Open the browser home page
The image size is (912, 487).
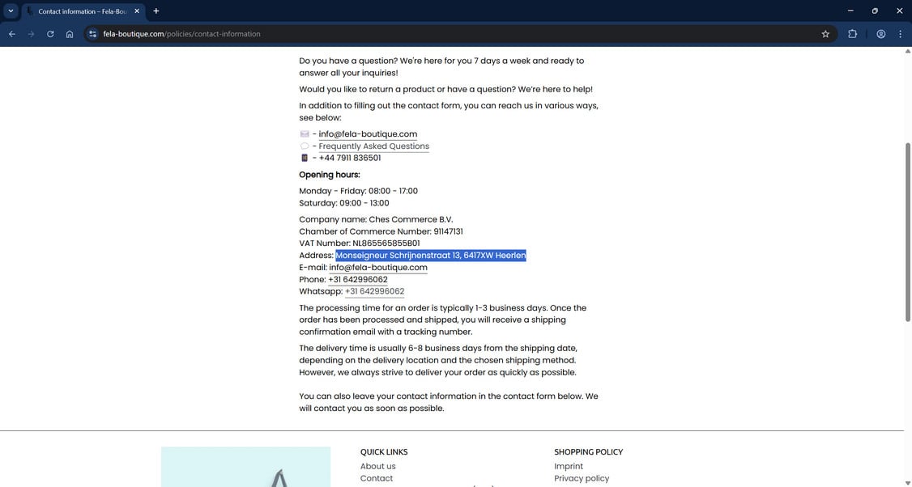pos(69,34)
